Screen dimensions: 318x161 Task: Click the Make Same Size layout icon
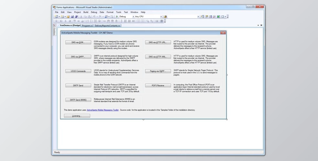(95, 21)
